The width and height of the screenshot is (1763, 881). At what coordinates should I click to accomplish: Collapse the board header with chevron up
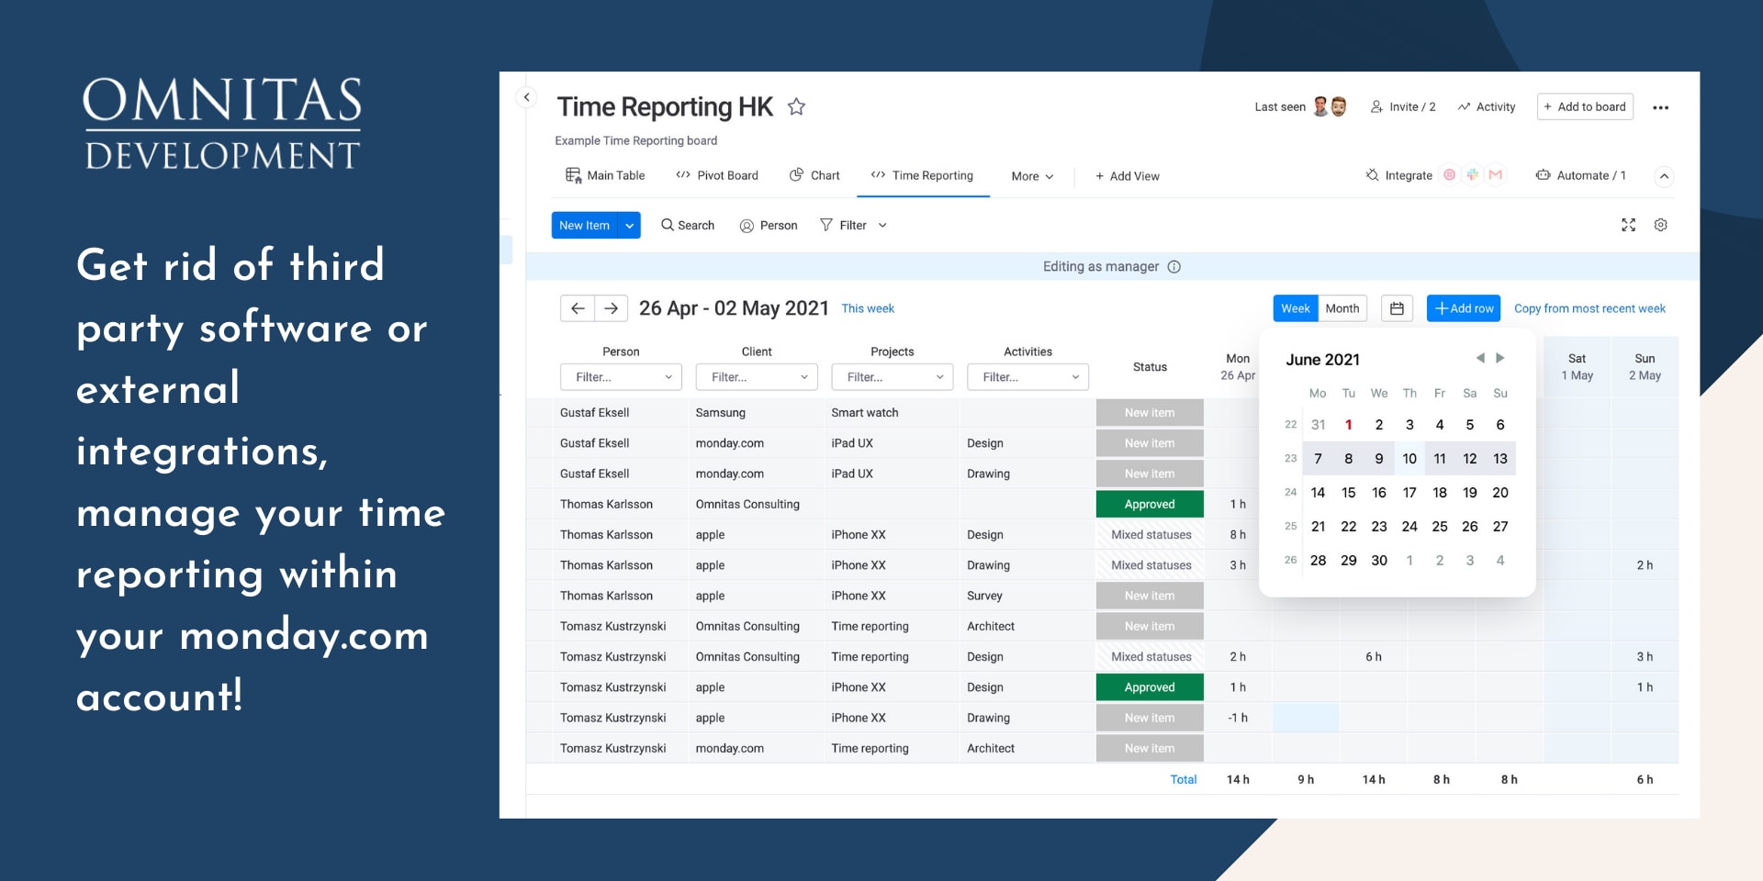tap(1664, 176)
